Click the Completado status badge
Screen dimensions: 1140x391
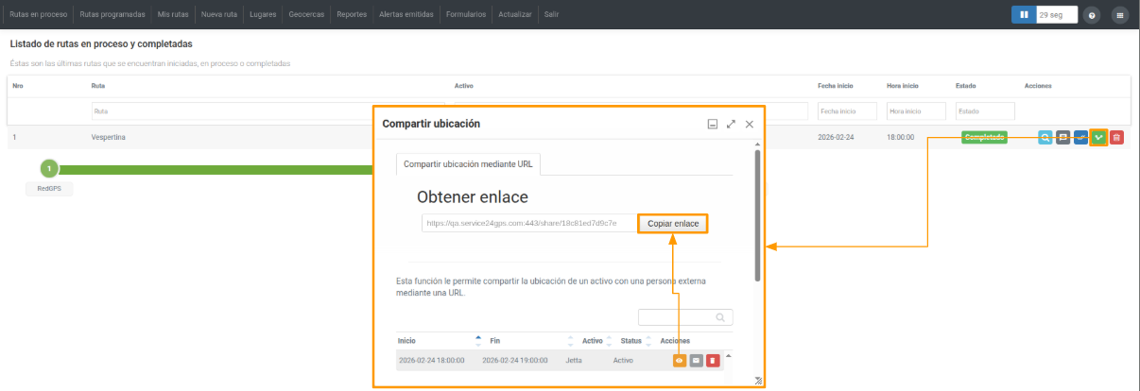[984, 137]
